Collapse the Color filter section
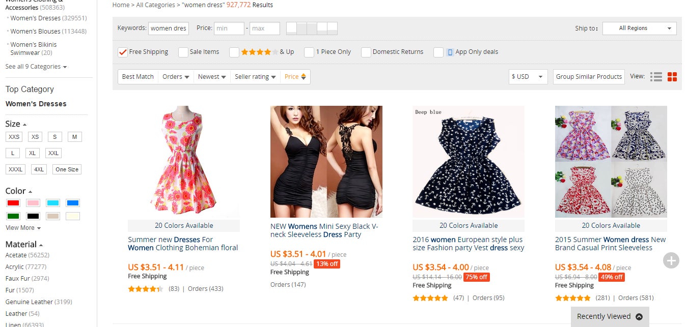 18,191
